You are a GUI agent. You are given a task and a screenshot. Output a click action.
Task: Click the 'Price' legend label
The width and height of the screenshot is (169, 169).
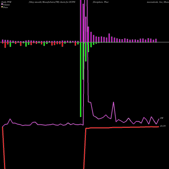6,7
